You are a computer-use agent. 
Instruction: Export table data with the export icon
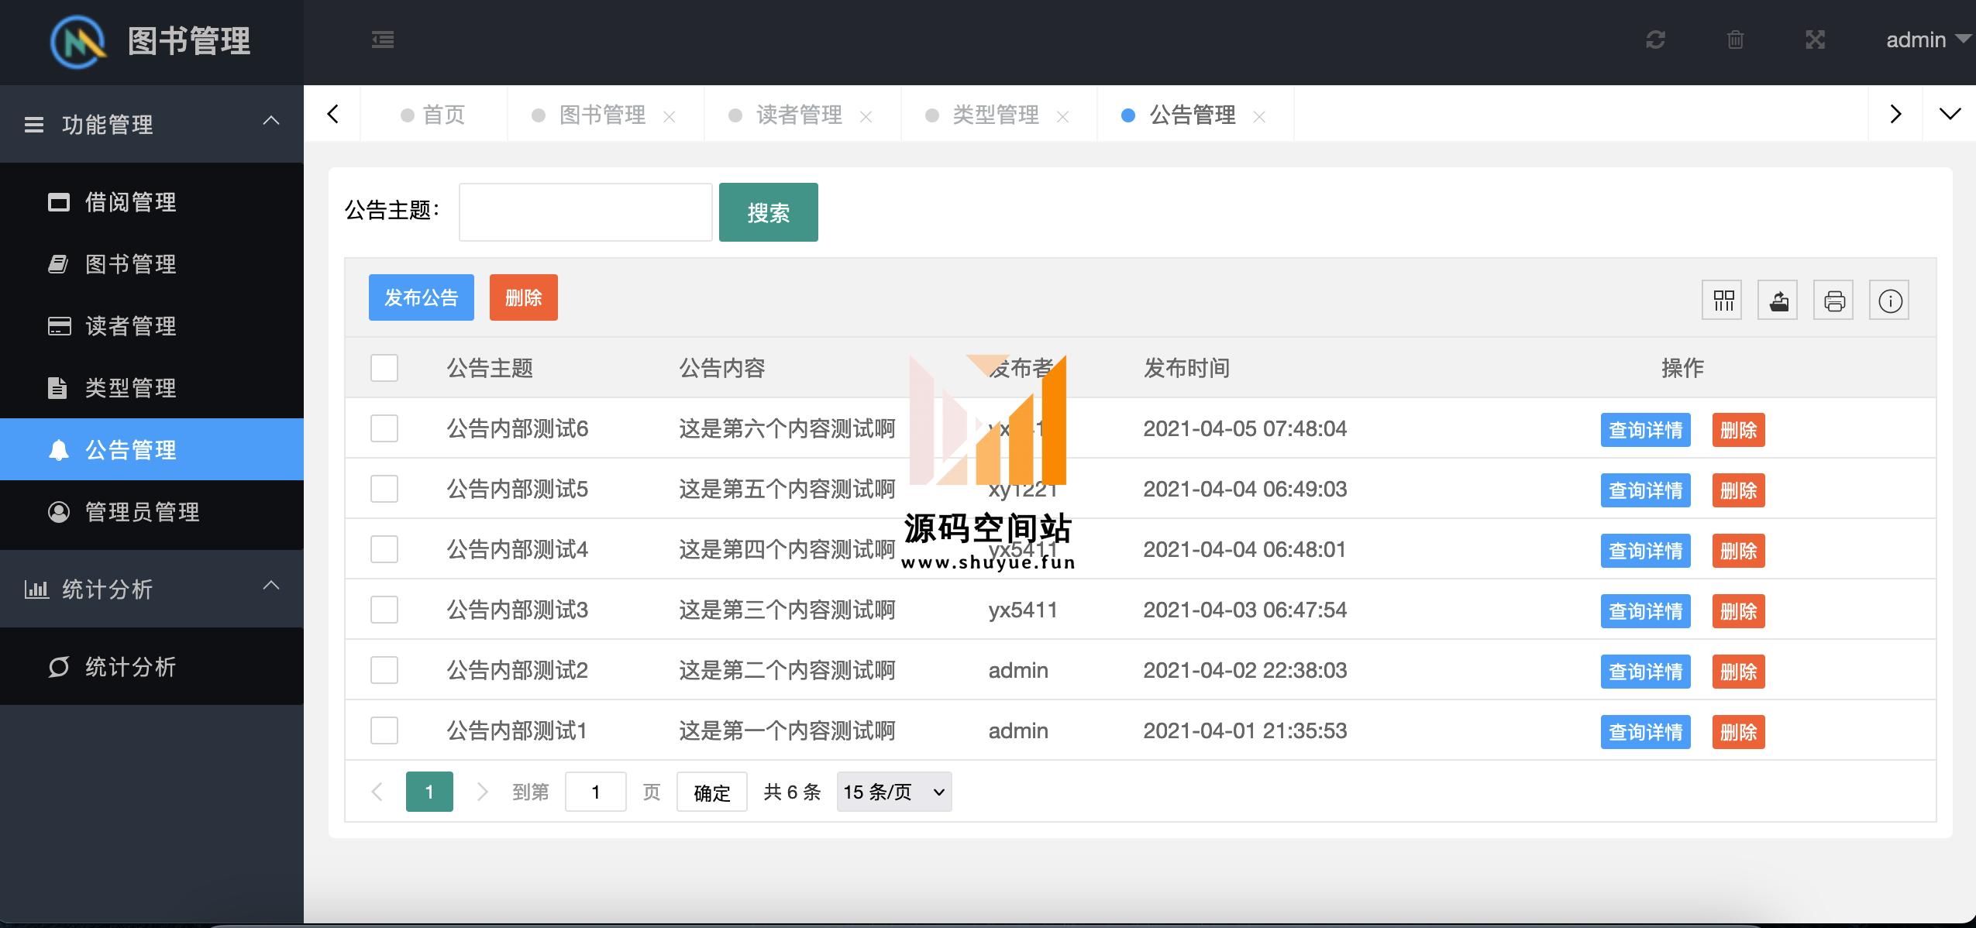(x=1778, y=301)
